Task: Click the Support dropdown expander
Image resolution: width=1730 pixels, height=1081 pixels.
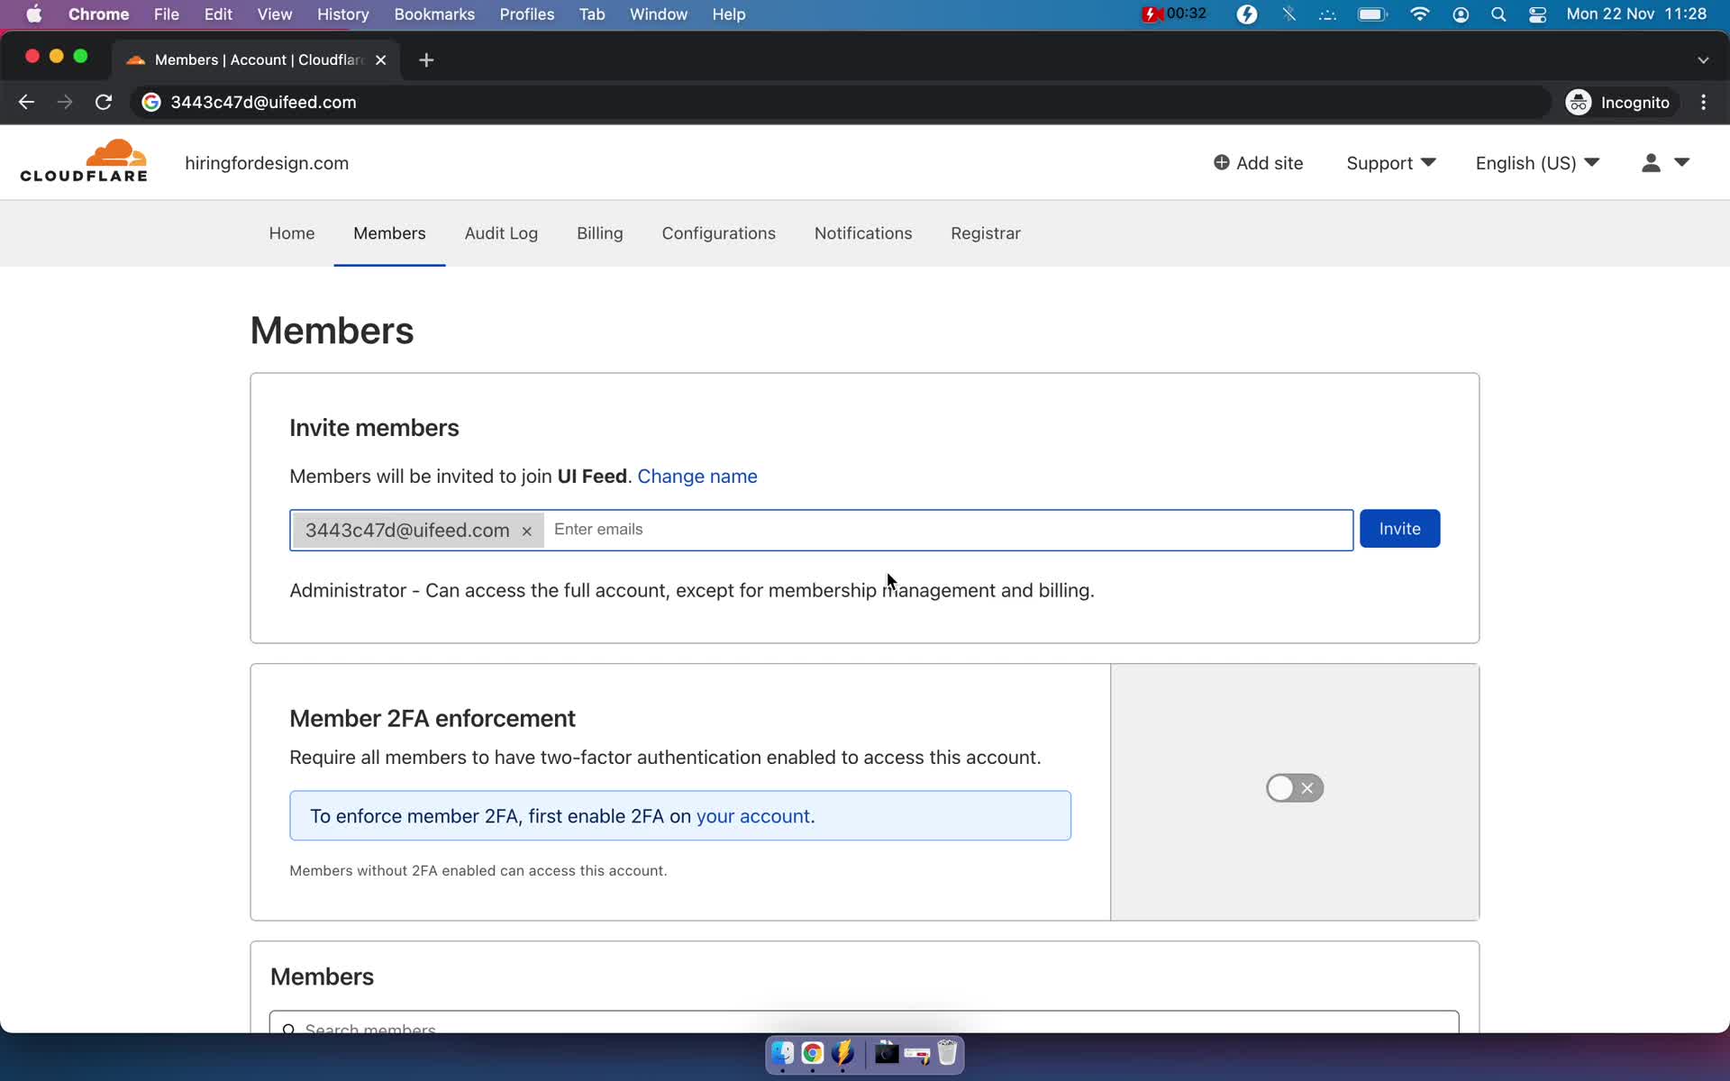Action: coord(1428,163)
